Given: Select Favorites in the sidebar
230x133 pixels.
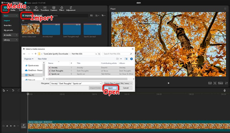Looking at the screenshot, I should coord(8,25).
